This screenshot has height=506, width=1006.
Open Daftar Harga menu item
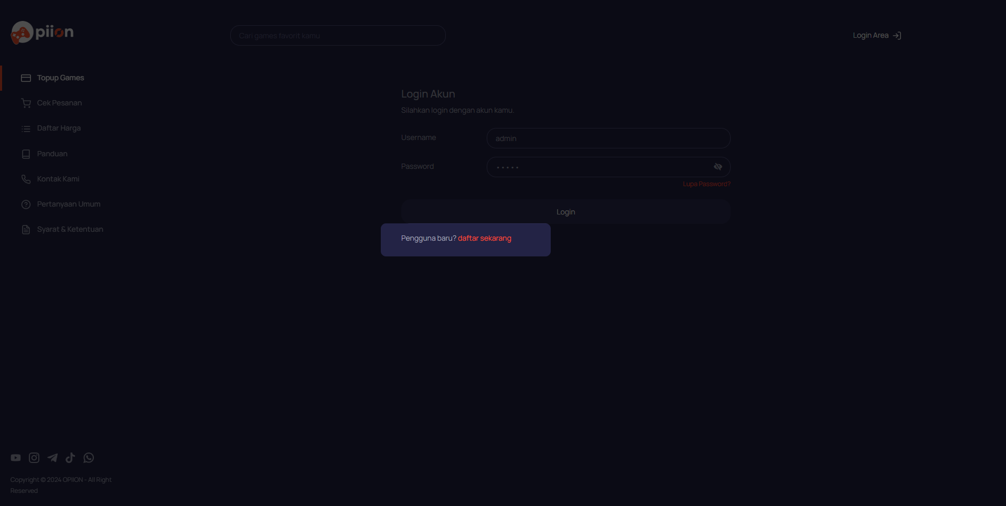[59, 128]
